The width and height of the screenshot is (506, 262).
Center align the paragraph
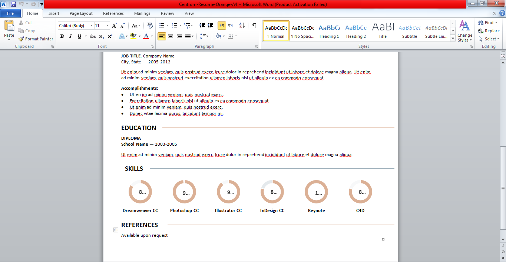(171, 36)
